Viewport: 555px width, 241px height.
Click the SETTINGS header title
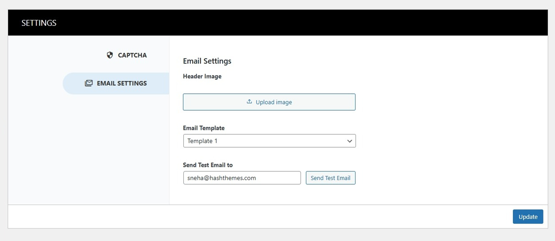click(39, 23)
